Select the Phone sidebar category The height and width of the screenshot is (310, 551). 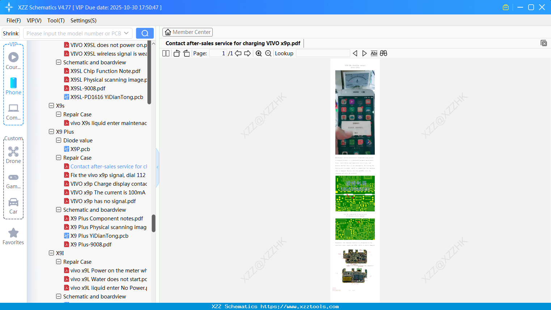(x=13, y=86)
